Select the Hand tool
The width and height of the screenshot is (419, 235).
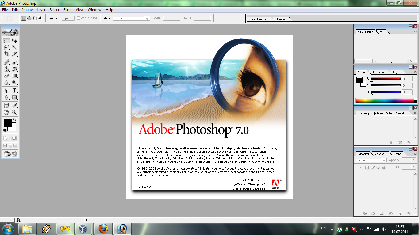click(x=6, y=113)
